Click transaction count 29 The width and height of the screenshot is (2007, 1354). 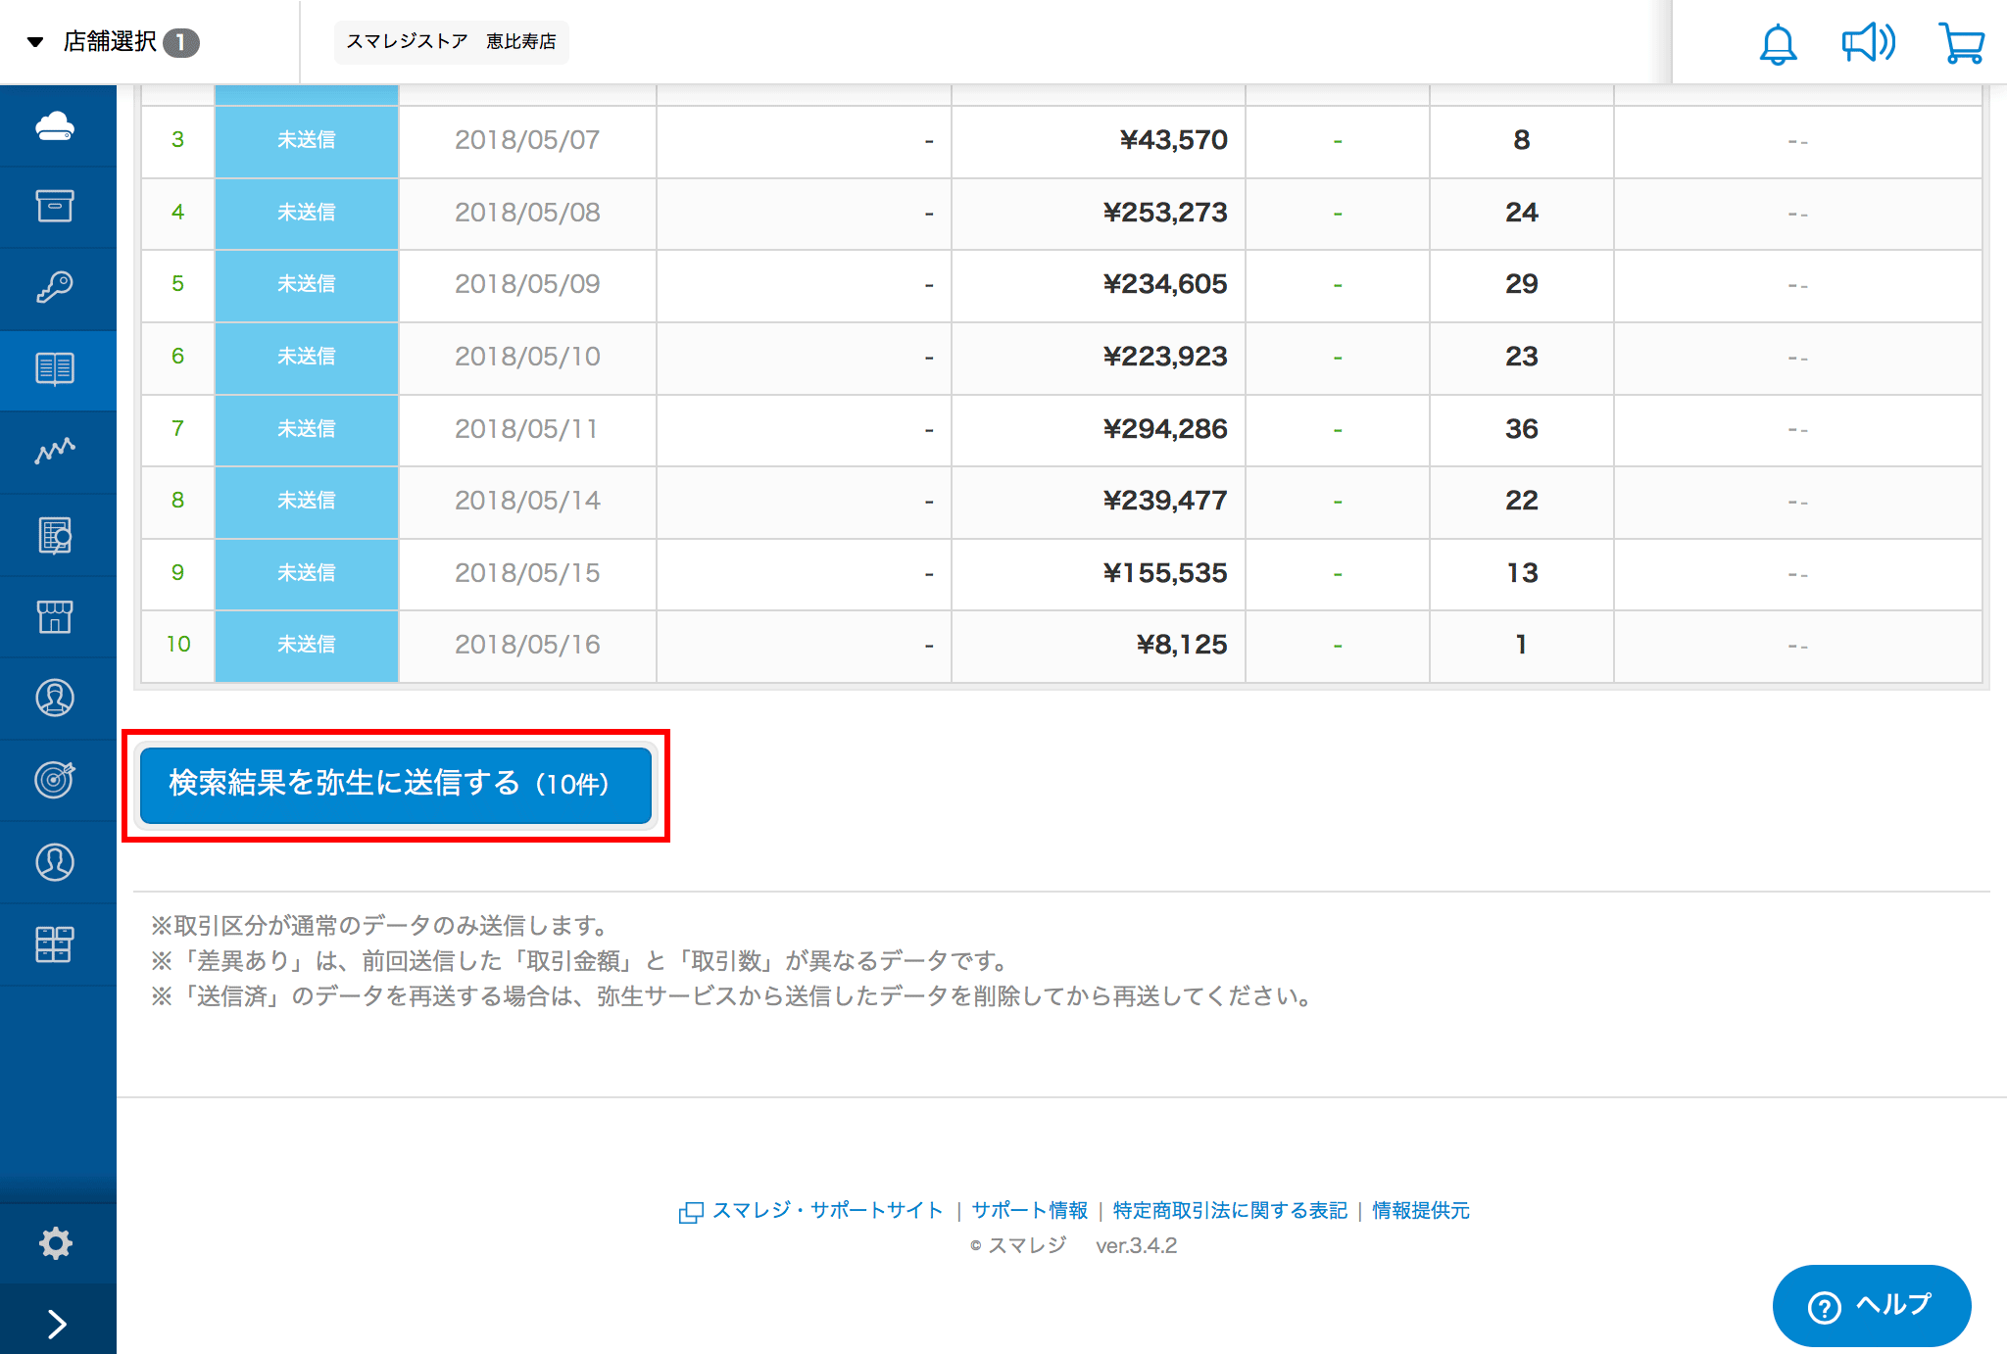click(x=1521, y=285)
